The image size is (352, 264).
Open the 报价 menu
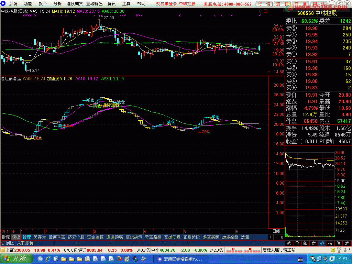pyautogui.click(x=43, y=3)
